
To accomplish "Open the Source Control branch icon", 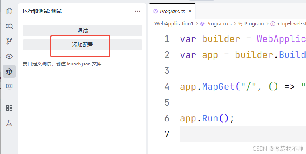I will coord(9,41).
